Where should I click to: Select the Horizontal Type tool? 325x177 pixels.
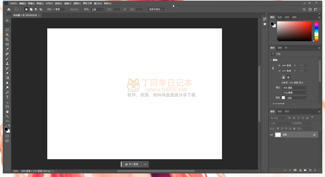click(7, 97)
